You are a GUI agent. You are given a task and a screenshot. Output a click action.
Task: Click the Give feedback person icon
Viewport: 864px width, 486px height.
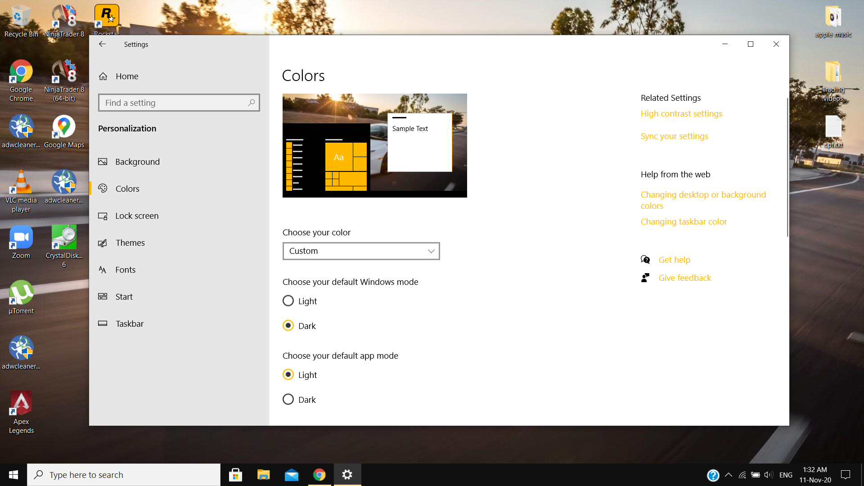pyautogui.click(x=645, y=278)
